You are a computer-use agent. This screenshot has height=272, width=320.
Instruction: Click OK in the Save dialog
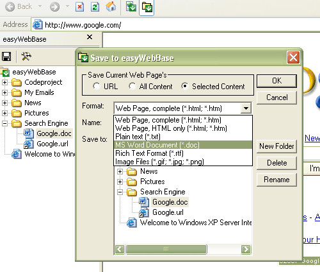pyautogui.click(x=276, y=81)
